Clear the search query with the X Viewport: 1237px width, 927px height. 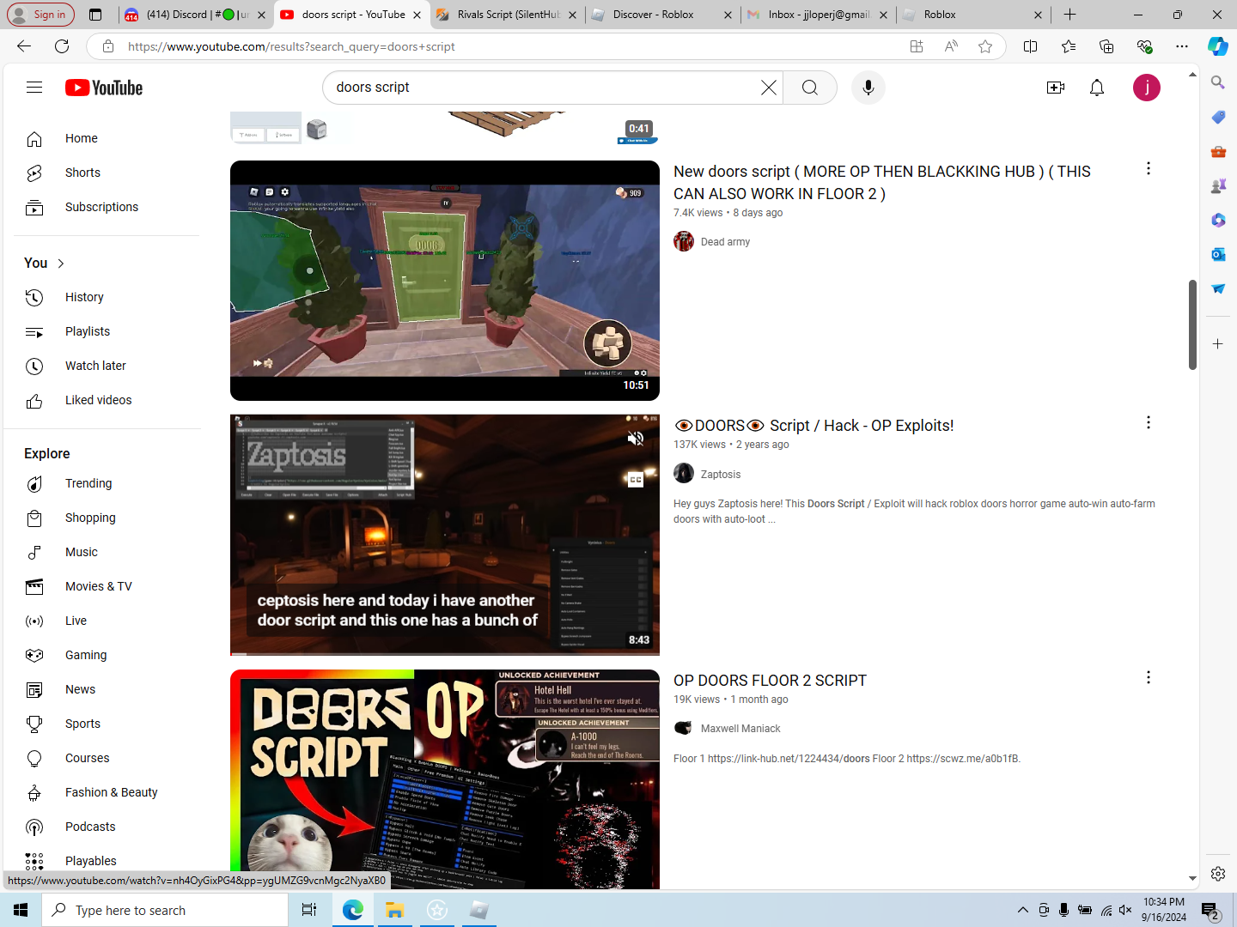769,88
